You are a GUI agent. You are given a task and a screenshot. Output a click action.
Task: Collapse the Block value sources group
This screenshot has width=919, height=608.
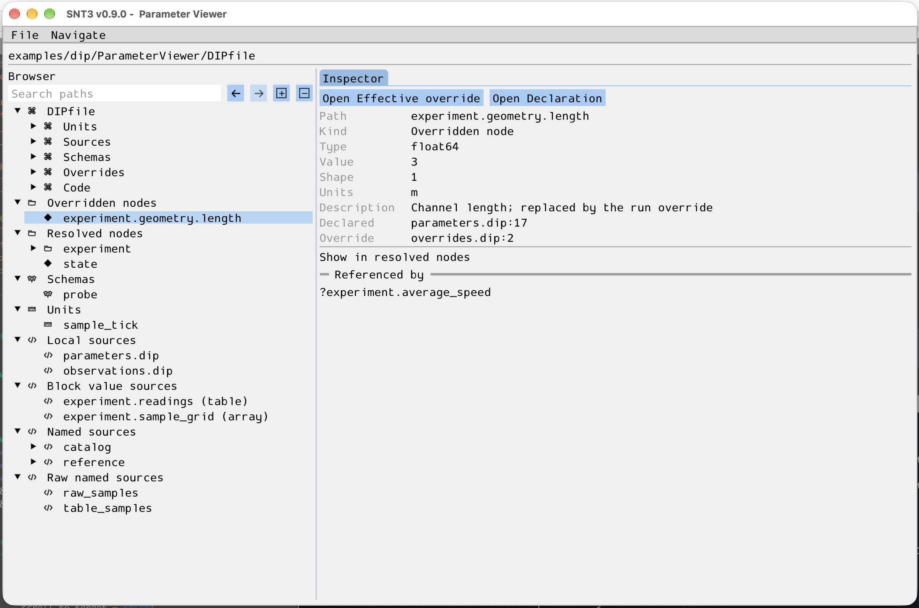point(18,385)
